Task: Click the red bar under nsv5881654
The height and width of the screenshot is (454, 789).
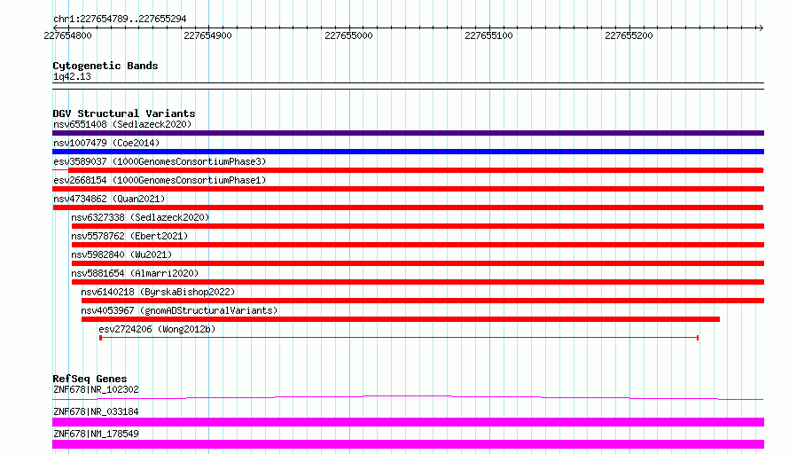Action: click(418, 282)
